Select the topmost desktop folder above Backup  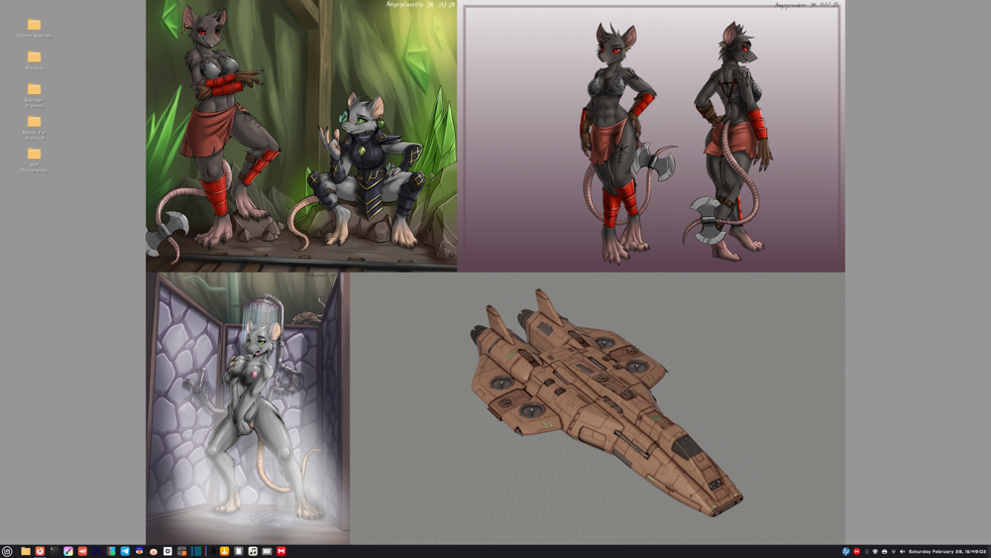coord(34,28)
